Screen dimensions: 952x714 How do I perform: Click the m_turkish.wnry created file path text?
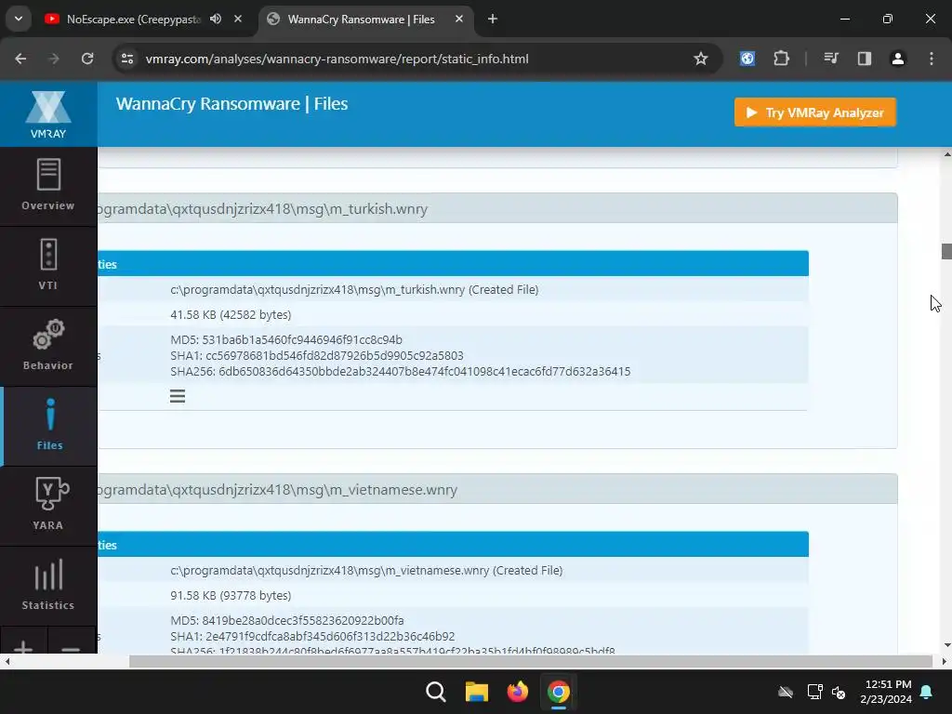(x=354, y=290)
